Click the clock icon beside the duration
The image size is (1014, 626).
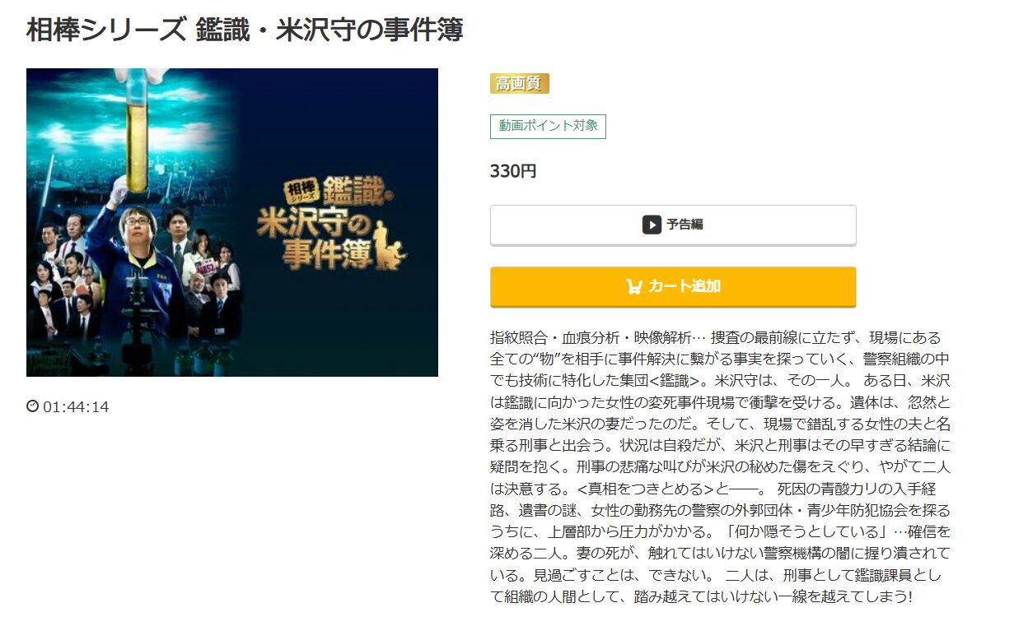33,406
